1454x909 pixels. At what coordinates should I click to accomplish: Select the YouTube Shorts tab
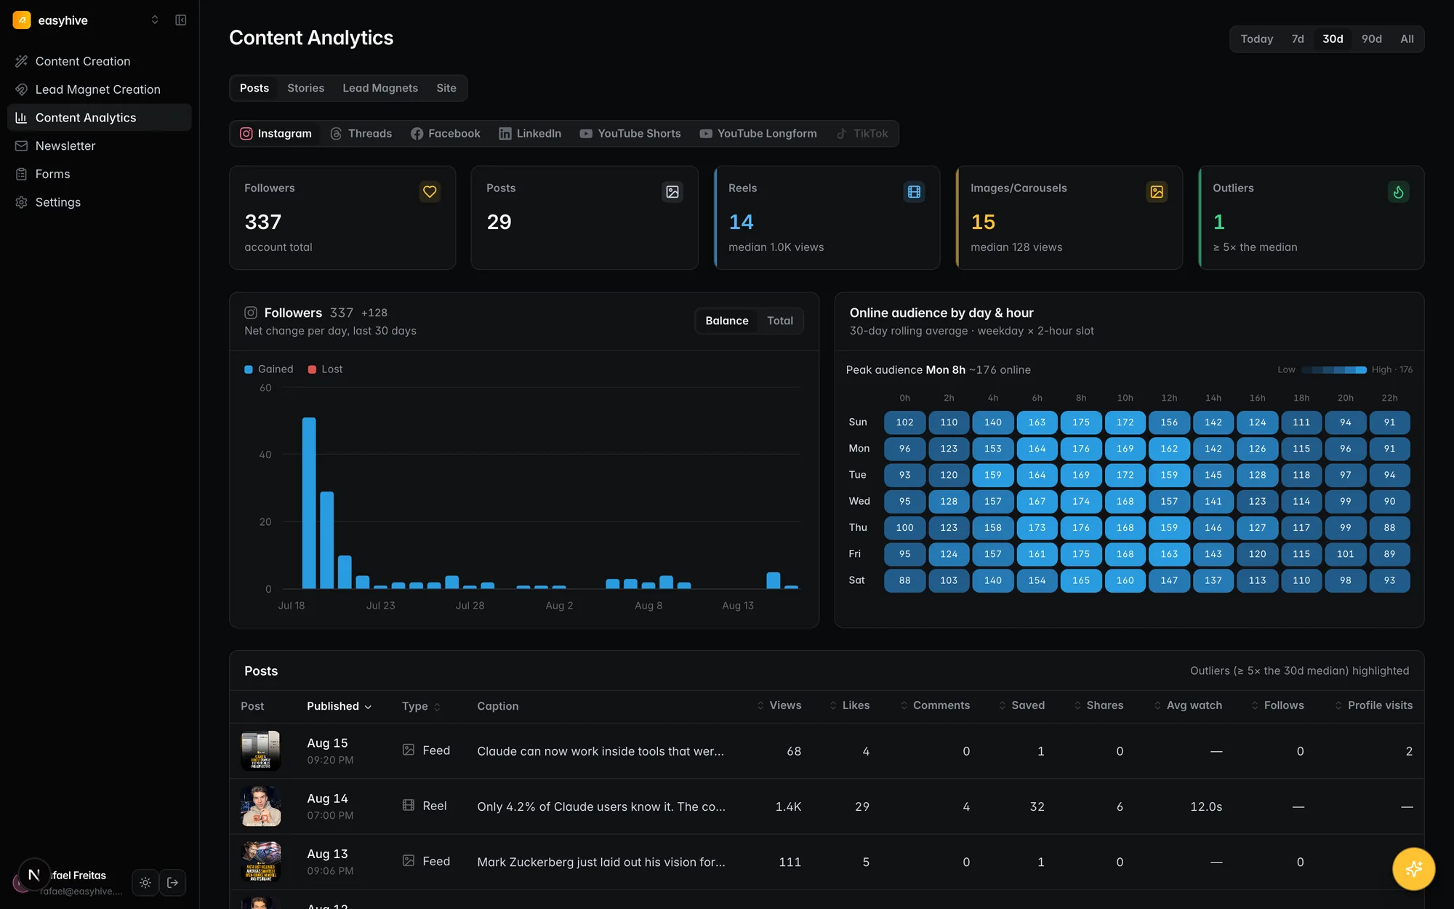click(630, 134)
